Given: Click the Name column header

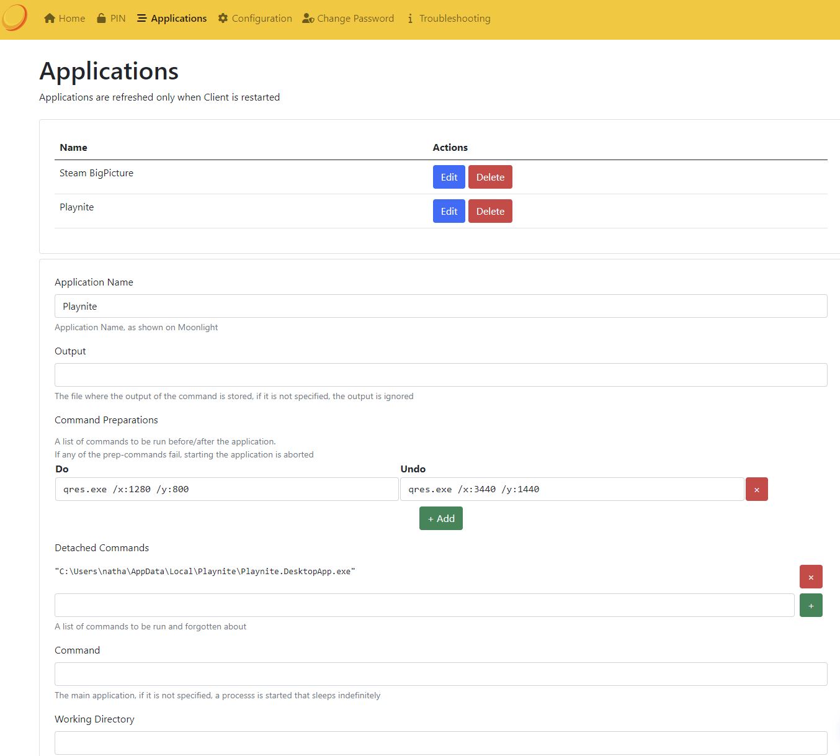Looking at the screenshot, I should 73,148.
